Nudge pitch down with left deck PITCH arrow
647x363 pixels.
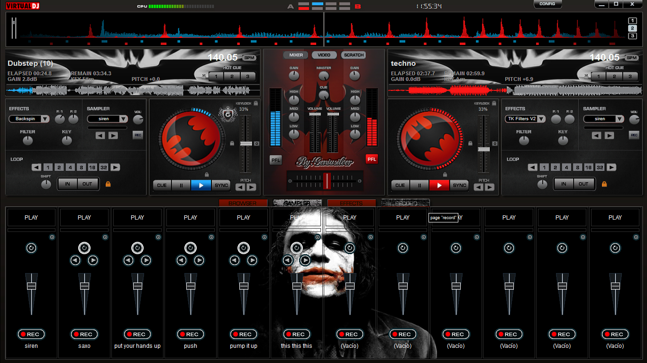pos(240,187)
